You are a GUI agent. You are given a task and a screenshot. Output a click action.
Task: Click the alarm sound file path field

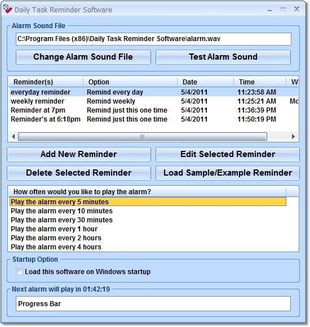pos(153,39)
